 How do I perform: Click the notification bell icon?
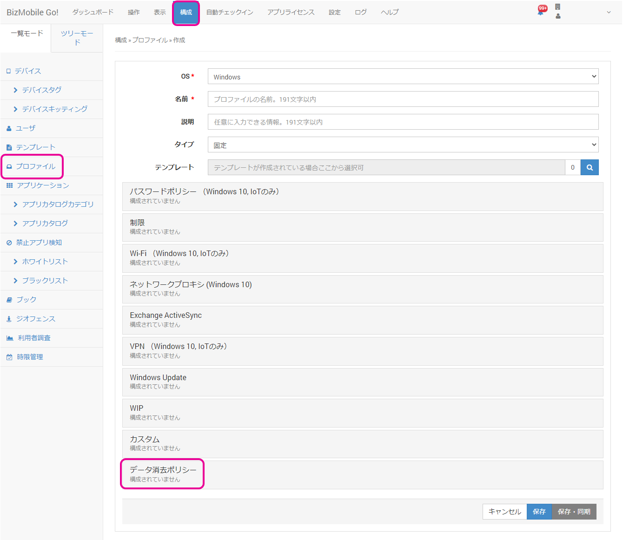tap(541, 12)
